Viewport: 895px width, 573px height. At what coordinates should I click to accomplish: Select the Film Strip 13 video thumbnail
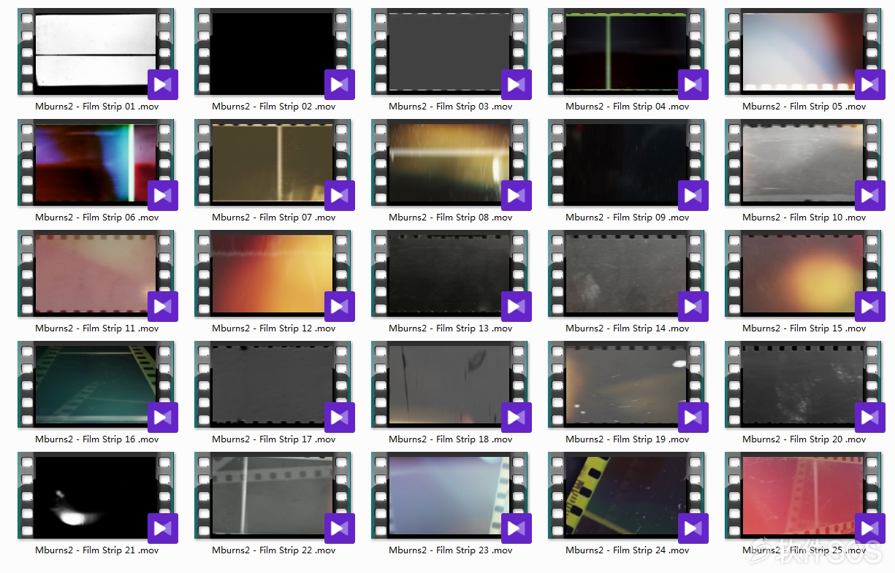pyautogui.click(x=450, y=274)
